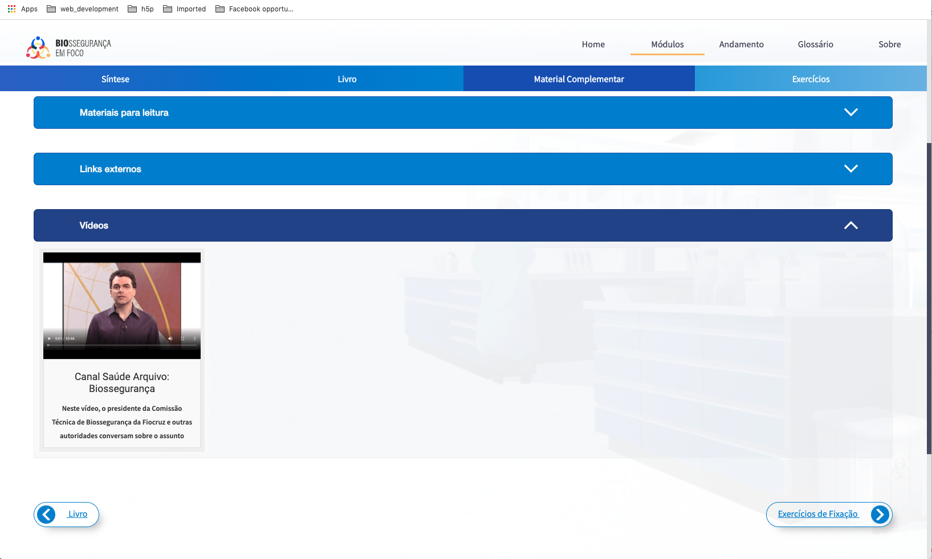The image size is (932, 559).
Task: Open the web_development bookmark folder
Action: point(83,9)
